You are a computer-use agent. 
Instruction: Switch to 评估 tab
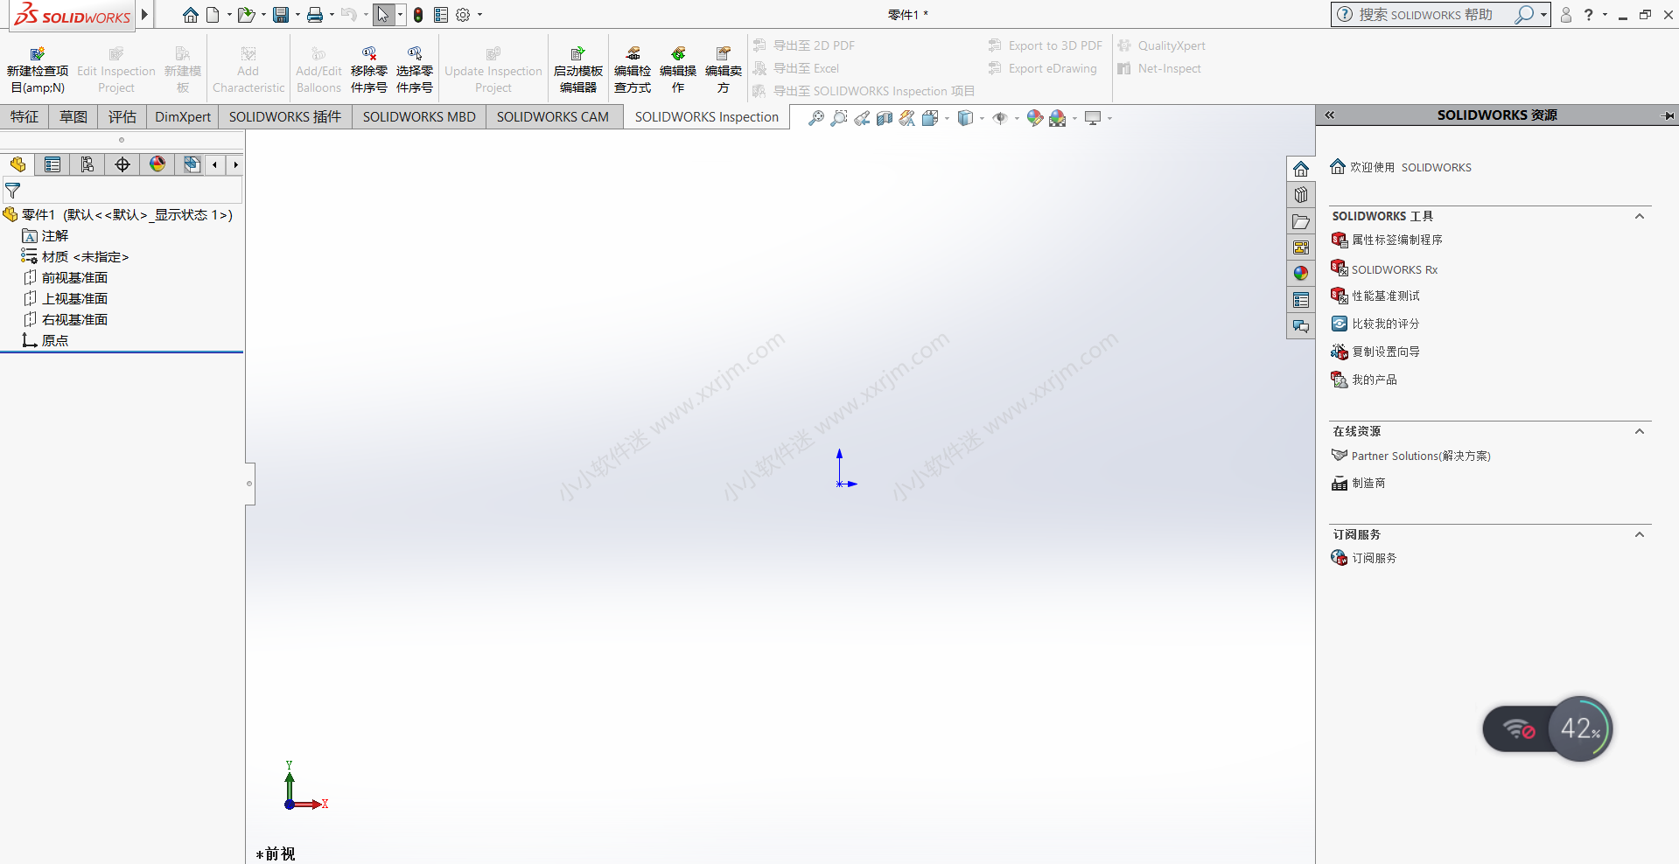122,117
